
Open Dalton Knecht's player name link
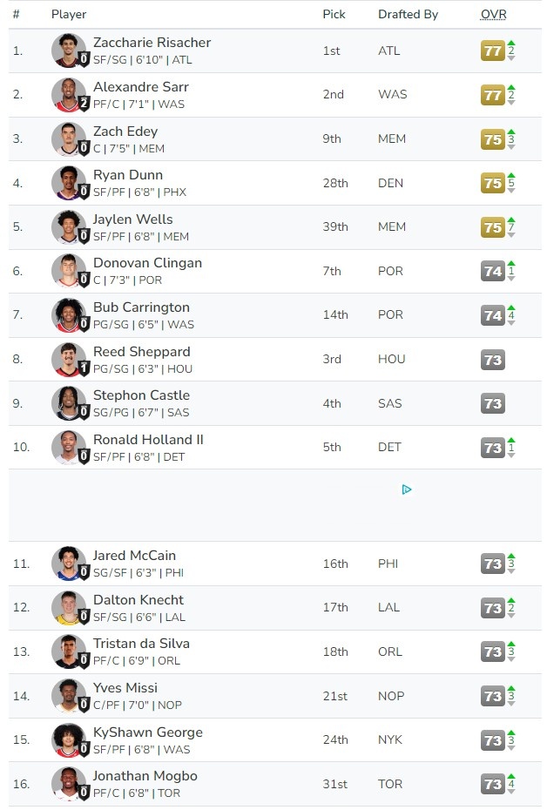click(138, 600)
